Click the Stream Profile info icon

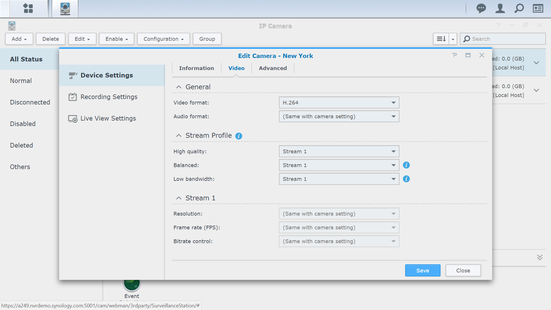tap(238, 136)
